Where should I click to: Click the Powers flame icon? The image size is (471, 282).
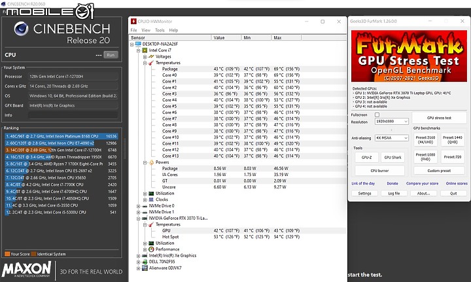click(x=151, y=162)
